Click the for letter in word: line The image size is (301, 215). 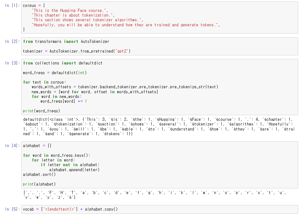[x=53, y=160]
